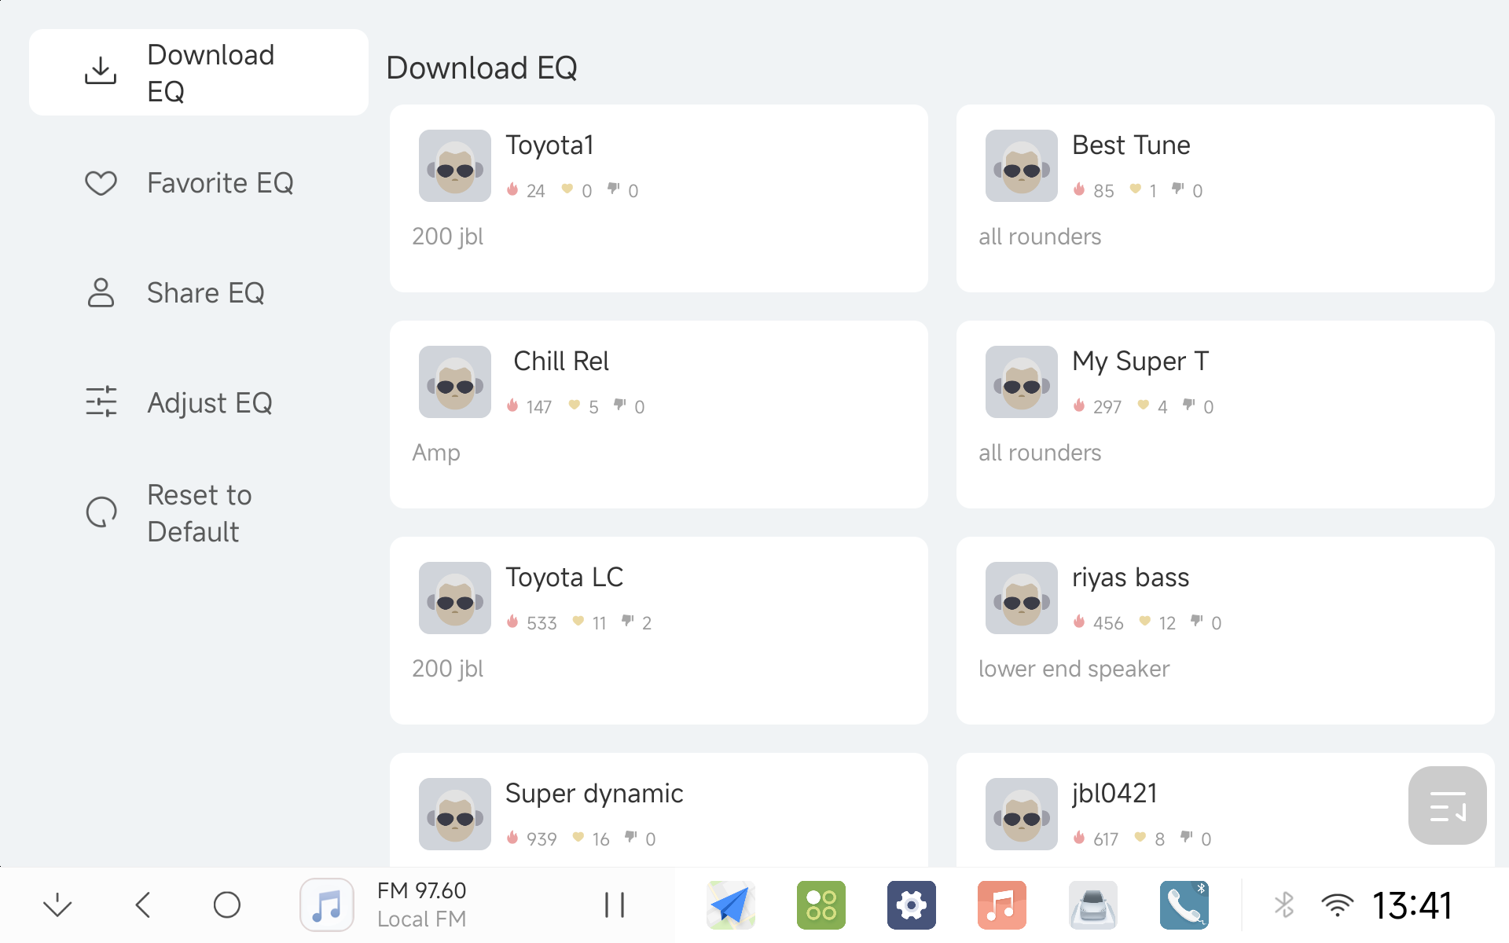Image resolution: width=1509 pixels, height=943 pixels.
Task: Select the riyas bass EQ preset
Action: coord(1224,630)
